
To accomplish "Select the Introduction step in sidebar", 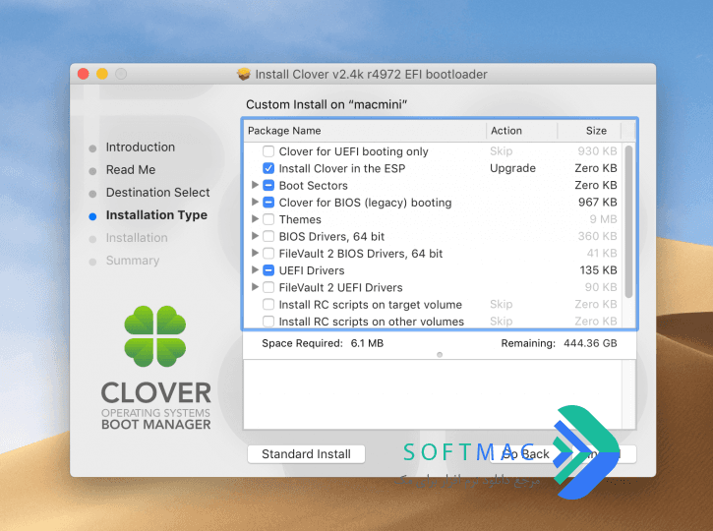I will [140, 147].
